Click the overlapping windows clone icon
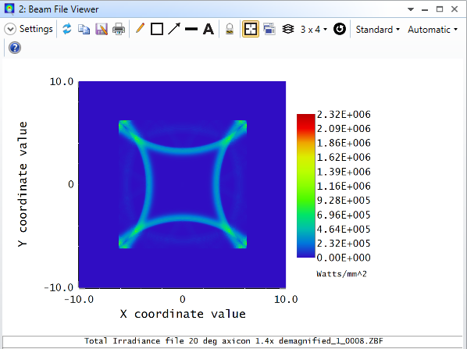This screenshot has width=467, height=349. click(x=269, y=29)
